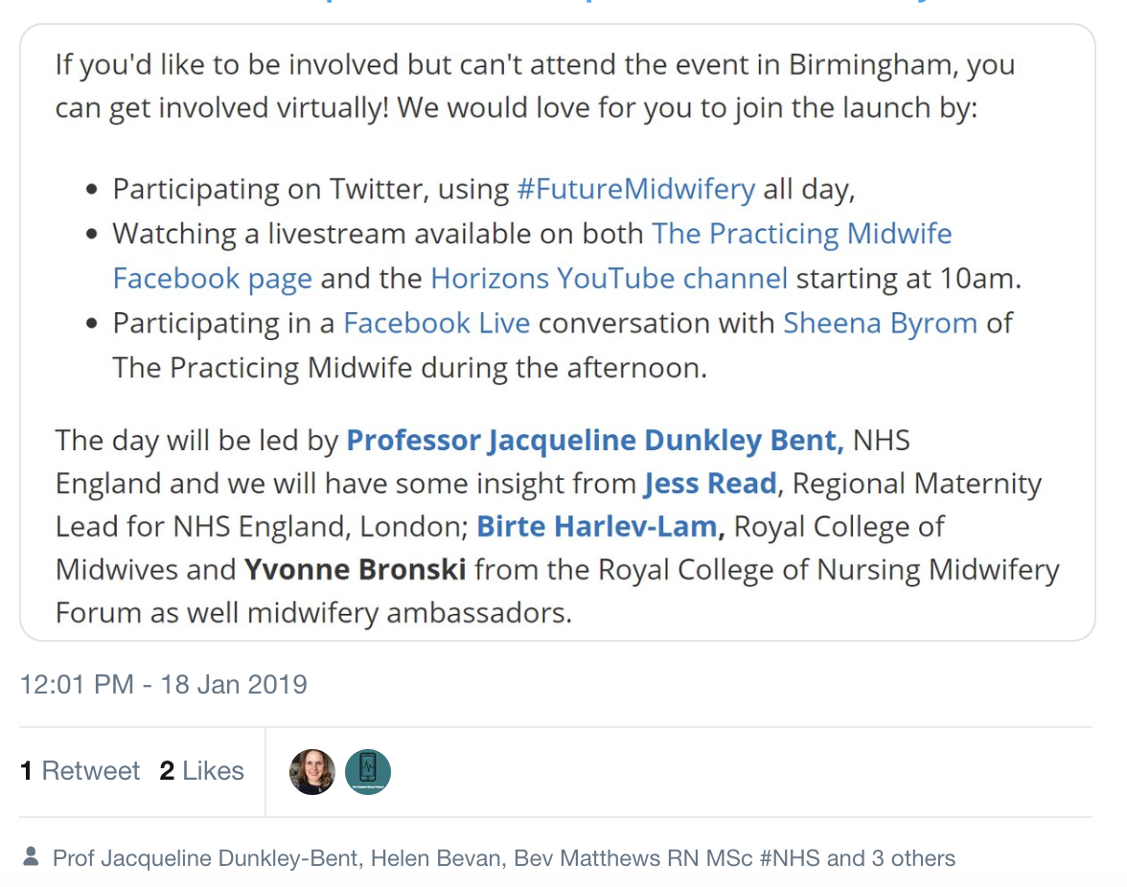The image size is (1127, 887).
Task: Open the #FutureMidwifery hashtag link
Action: coord(636,189)
